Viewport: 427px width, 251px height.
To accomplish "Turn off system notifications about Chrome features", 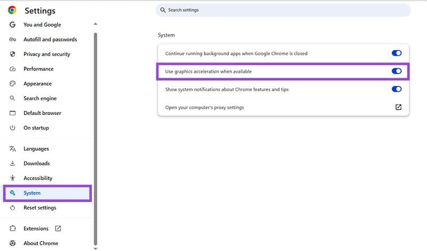I will click(x=396, y=90).
